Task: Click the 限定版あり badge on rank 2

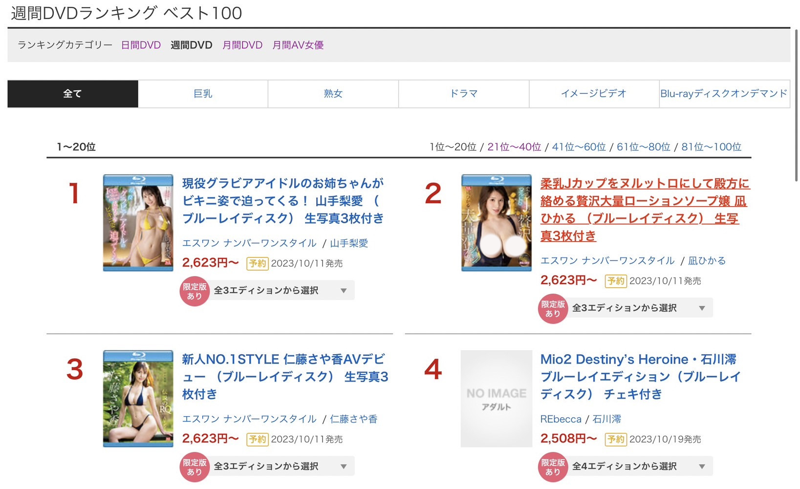Action: [x=553, y=309]
